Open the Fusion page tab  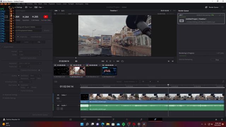pos(113,120)
